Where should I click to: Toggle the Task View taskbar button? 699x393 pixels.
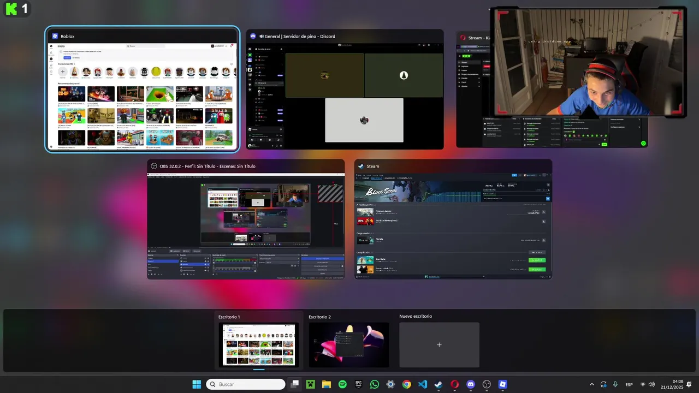point(295,384)
